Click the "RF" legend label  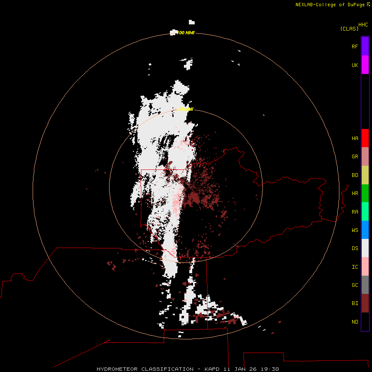click(x=355, y=46)
